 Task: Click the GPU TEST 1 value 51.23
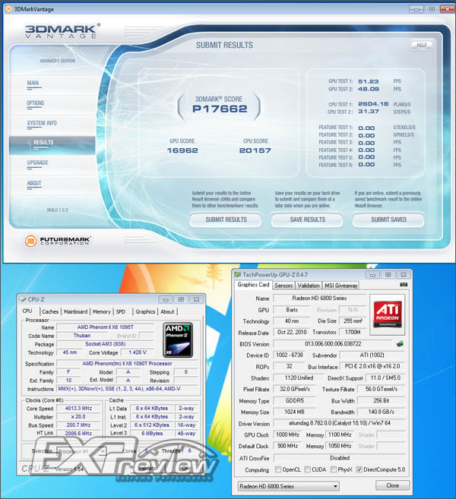pos(369,81)
